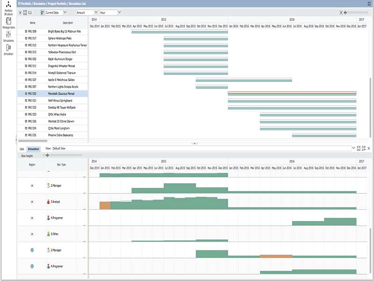Open the Hour unit dropdown
This screenshot has height=281, width=374.
coord(110,13)
